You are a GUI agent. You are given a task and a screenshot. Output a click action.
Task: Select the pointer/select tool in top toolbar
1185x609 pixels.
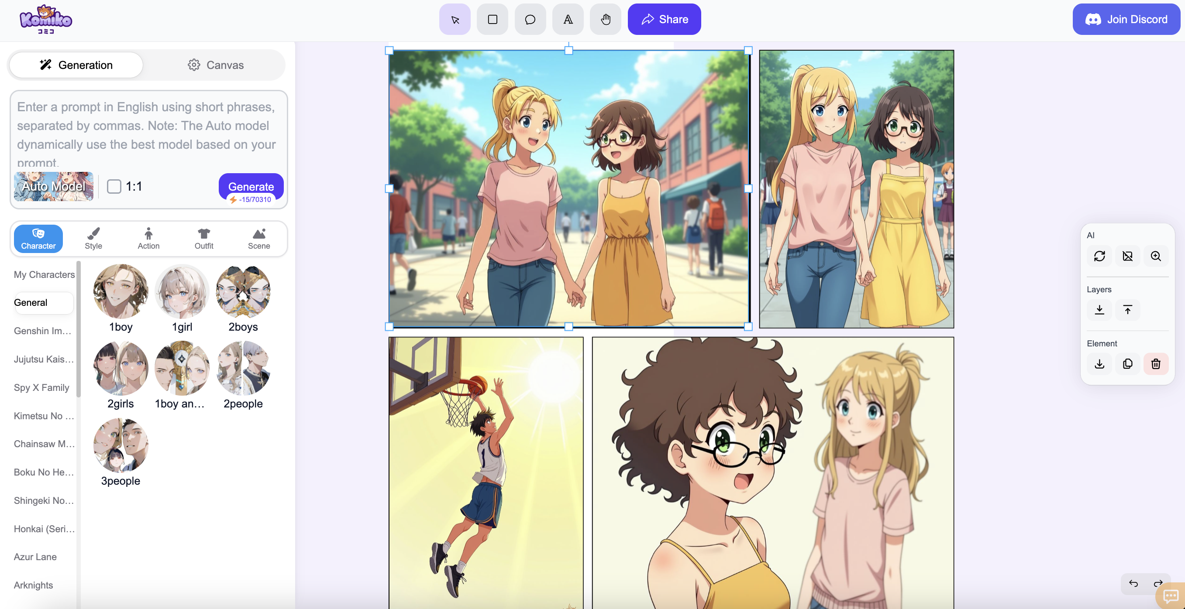coord(455,19)
